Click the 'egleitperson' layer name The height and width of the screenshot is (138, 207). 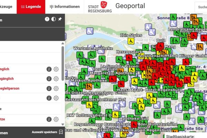(10, 89)
